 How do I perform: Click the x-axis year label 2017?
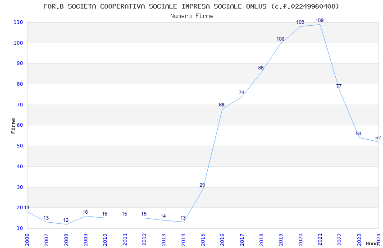242,239
